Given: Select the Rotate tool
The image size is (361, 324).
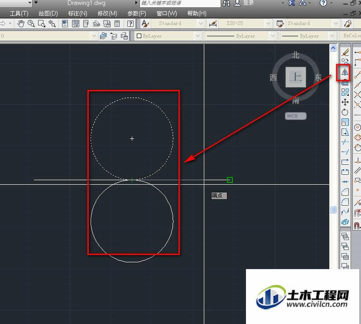Looking at the screenshot, I should (345, 112).
